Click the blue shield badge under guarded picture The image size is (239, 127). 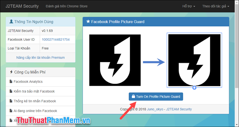click(x=194, y=88)
